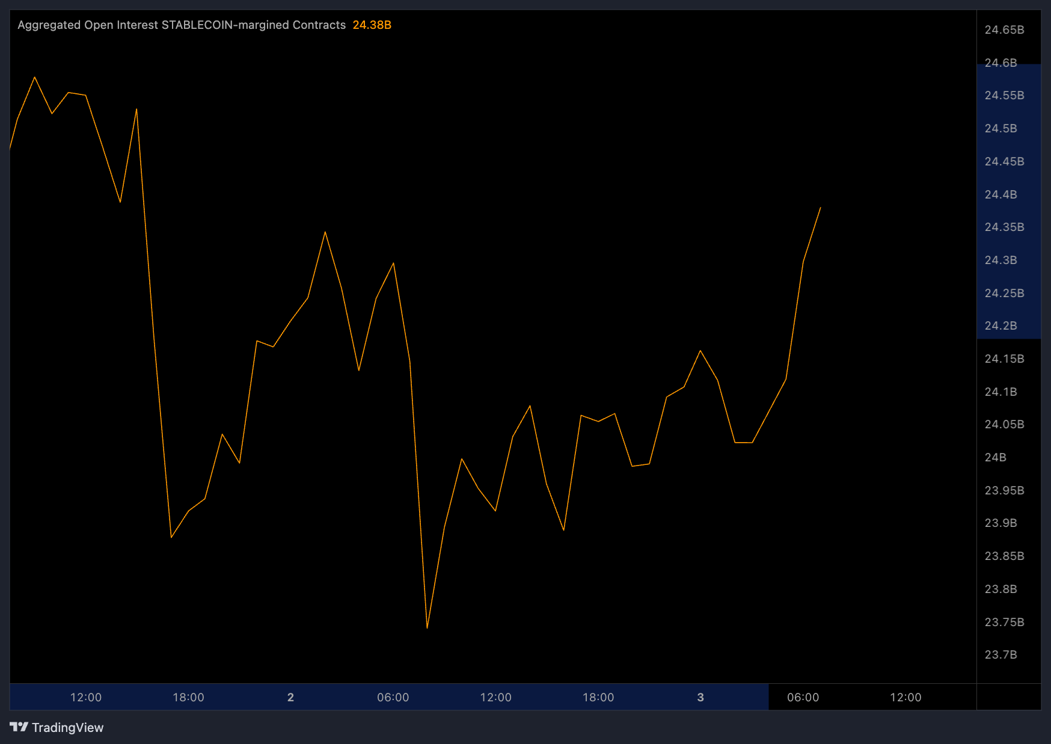Click the orange 24.38B indicator value

[372, 25]
